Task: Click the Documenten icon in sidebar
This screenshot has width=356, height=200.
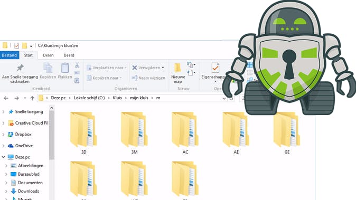Action: point(13,183)
